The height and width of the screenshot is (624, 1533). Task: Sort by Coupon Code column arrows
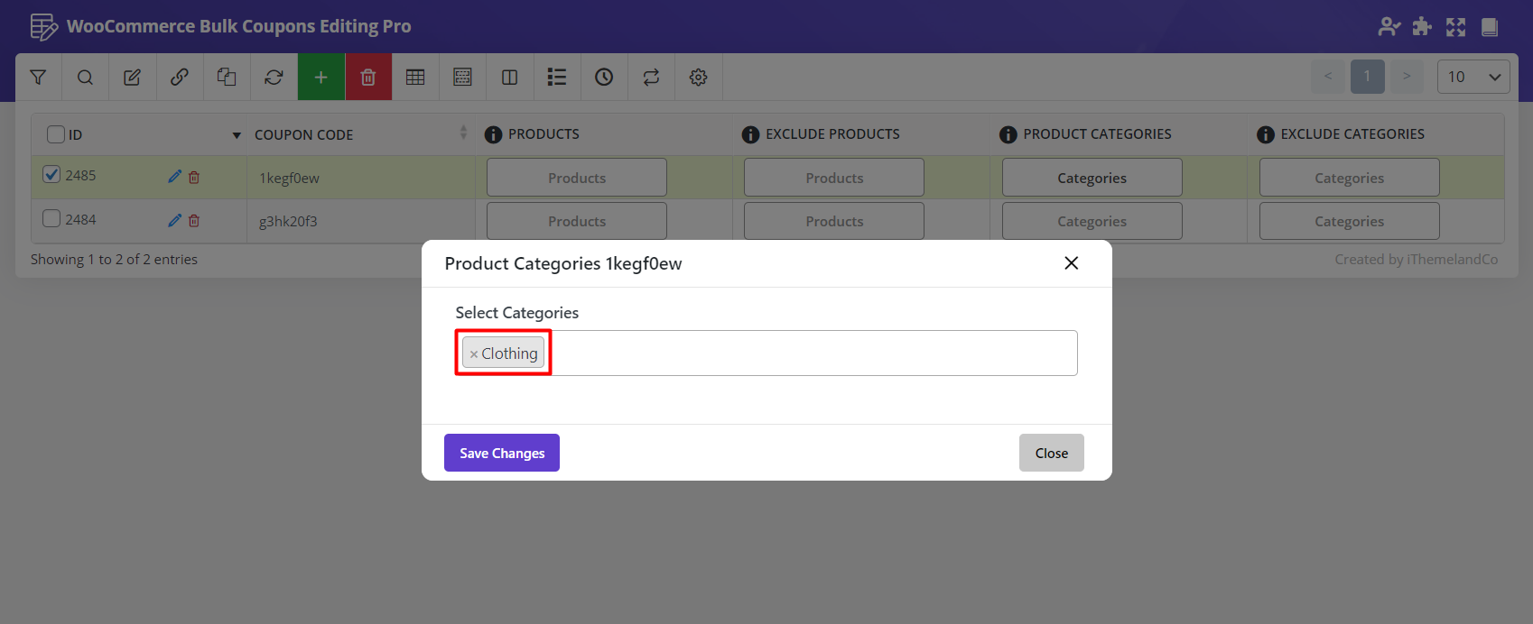click(x=463, y=133)
